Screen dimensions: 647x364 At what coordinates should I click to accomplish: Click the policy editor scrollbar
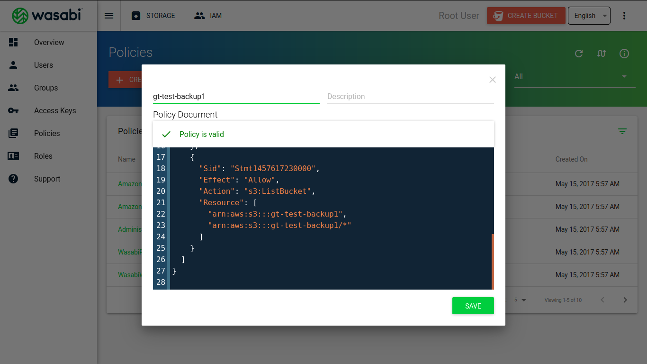click(x=493, y=262)
